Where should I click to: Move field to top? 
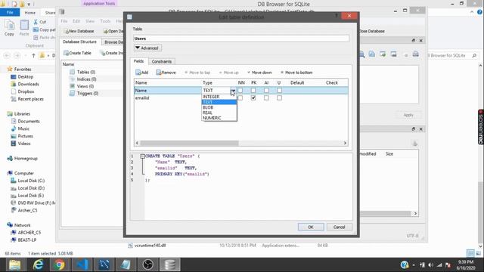pos(197,73)
